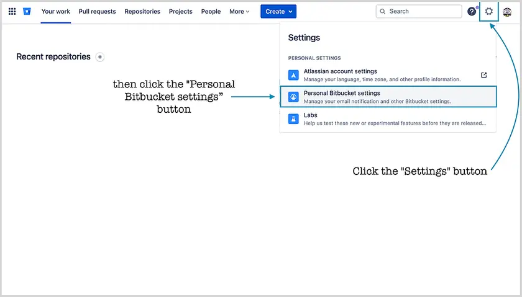Screen dimensions: 522x297
Task: Click the Settings gear icon
Action: coord(488,11)
